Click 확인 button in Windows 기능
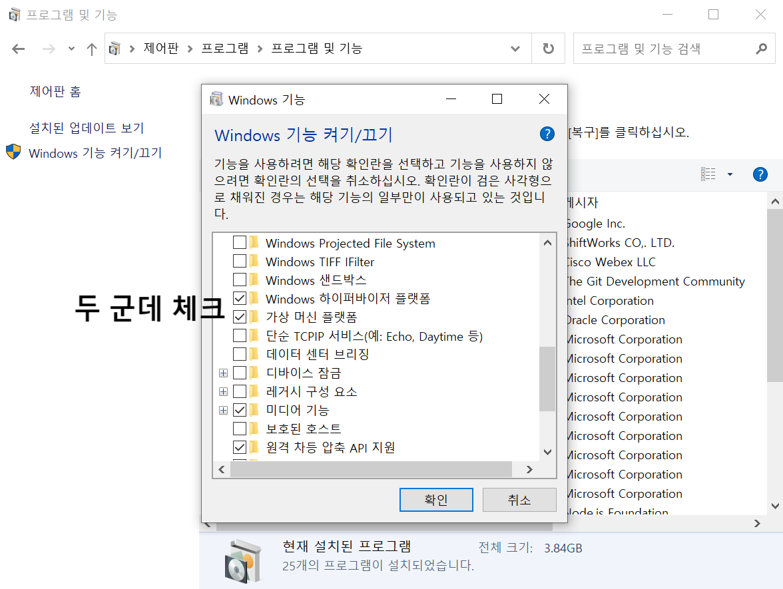 coord(436,500)
